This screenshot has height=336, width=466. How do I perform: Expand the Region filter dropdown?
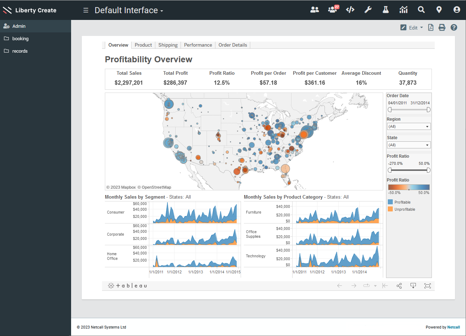[x=408, y=126]
